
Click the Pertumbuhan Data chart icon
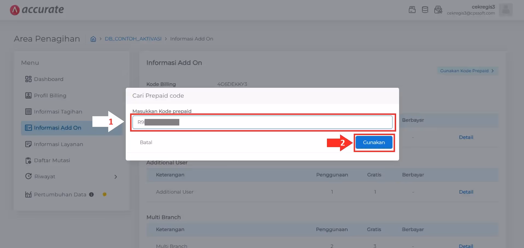(28, 194)
